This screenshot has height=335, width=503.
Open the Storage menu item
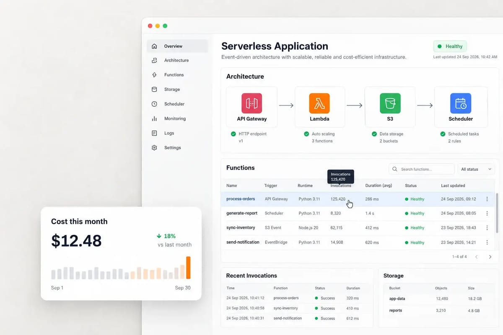pyautogui.click(x=177, y=89)
